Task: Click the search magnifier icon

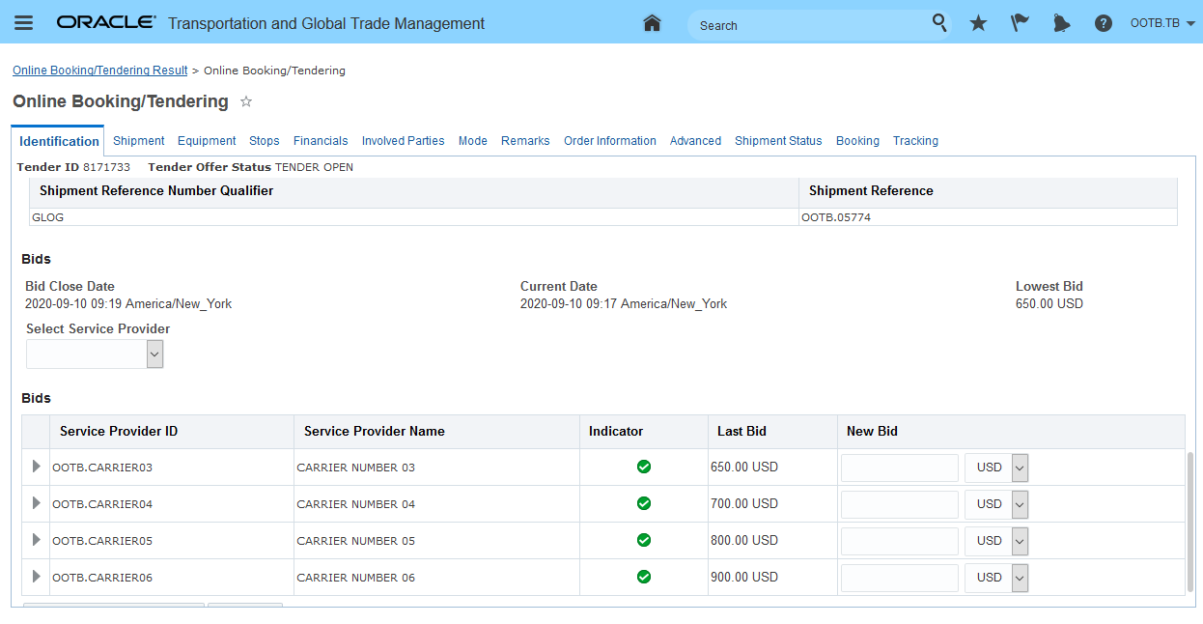Action: point(939,23)
